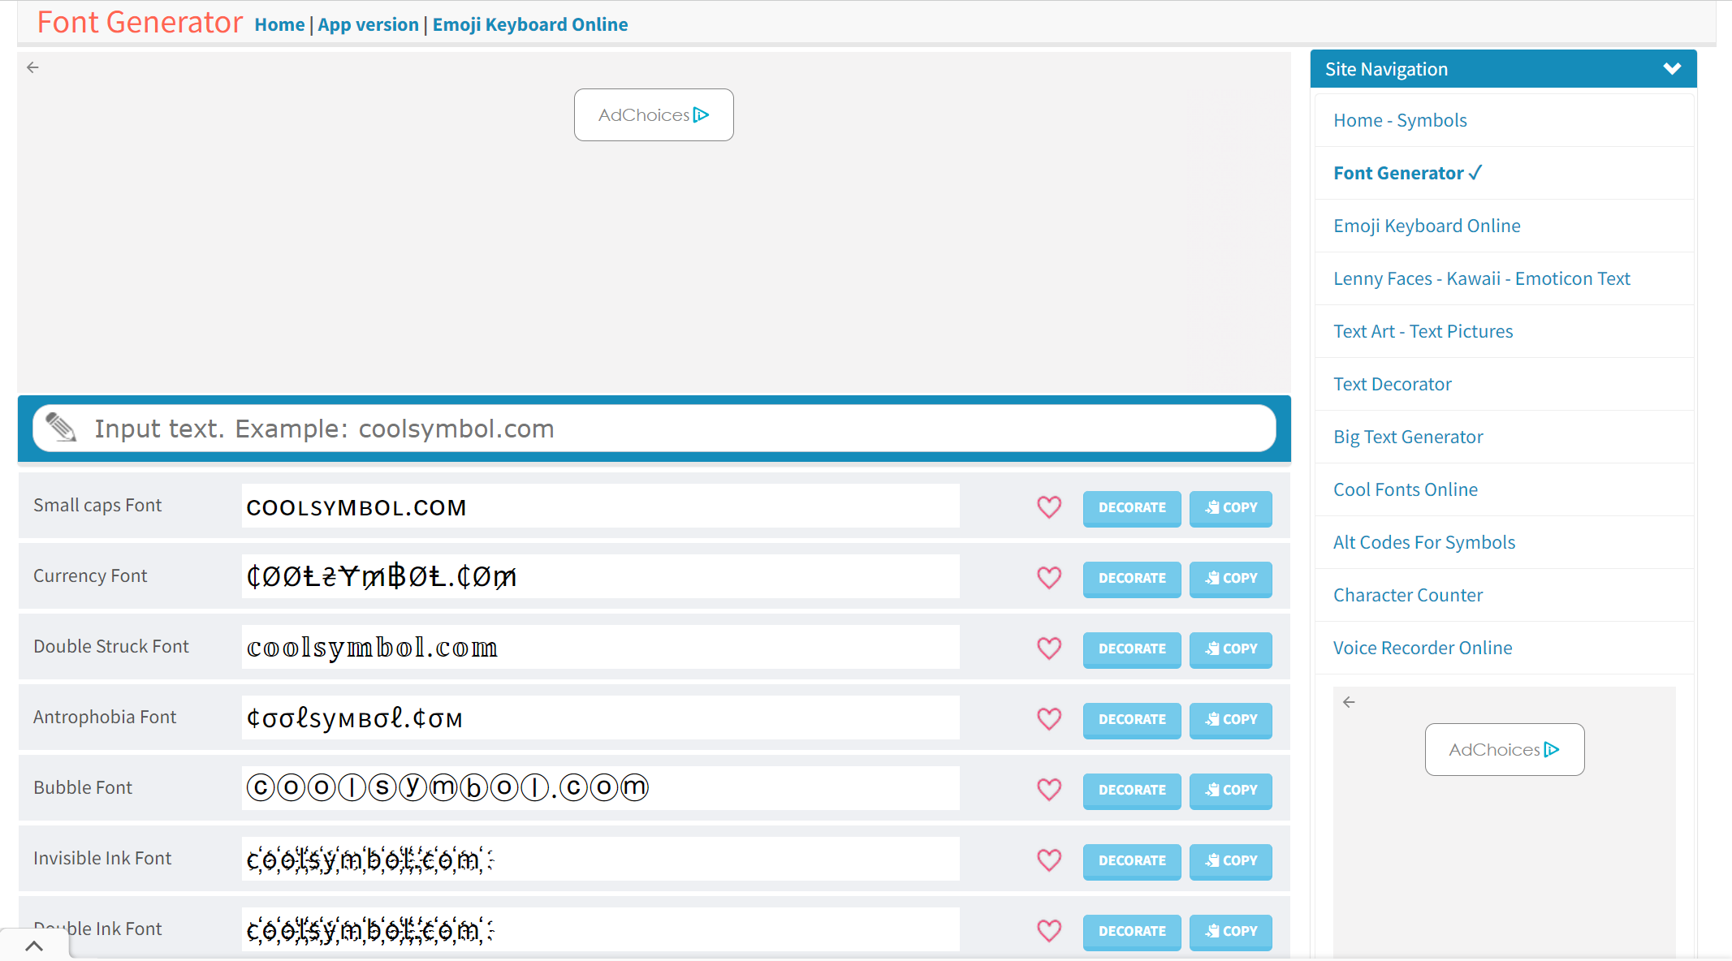This screenshot has height=961, width=1732.
Task: Favorite the Double Struck Font heart
Action: click(x=1049, y=649)
